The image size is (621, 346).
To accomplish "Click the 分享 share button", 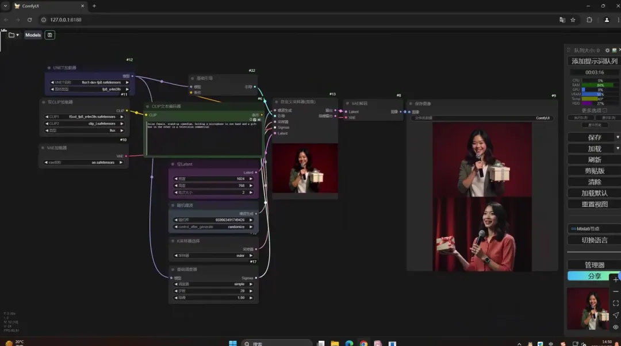I will pyautogui.click(x=593, y=276).
